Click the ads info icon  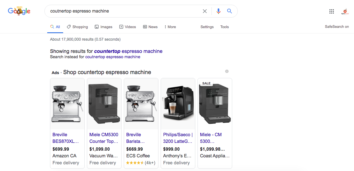pos(227,71)
